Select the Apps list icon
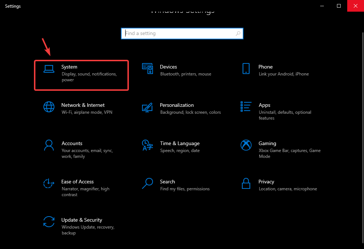This screenshot has width=364, height=249. pos(246,106)
